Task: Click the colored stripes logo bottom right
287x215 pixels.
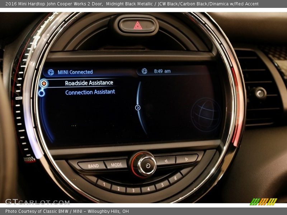Action: [x=264, y=202]
